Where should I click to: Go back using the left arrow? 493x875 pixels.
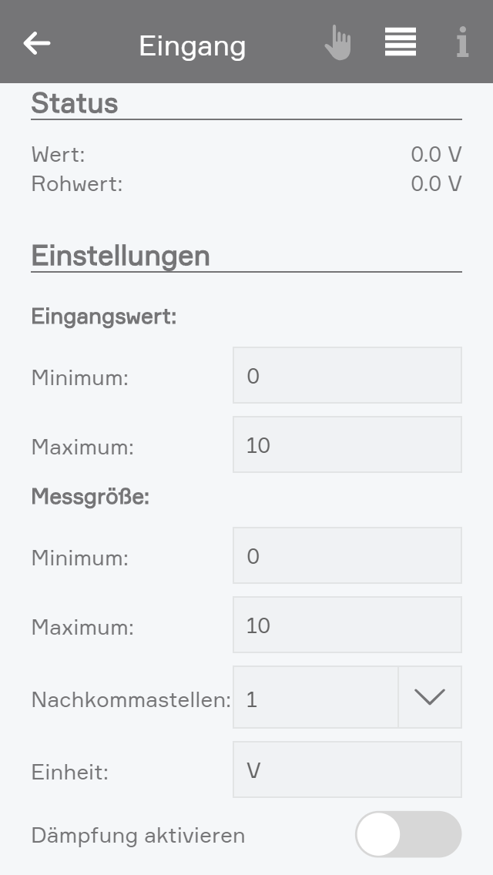37,43
